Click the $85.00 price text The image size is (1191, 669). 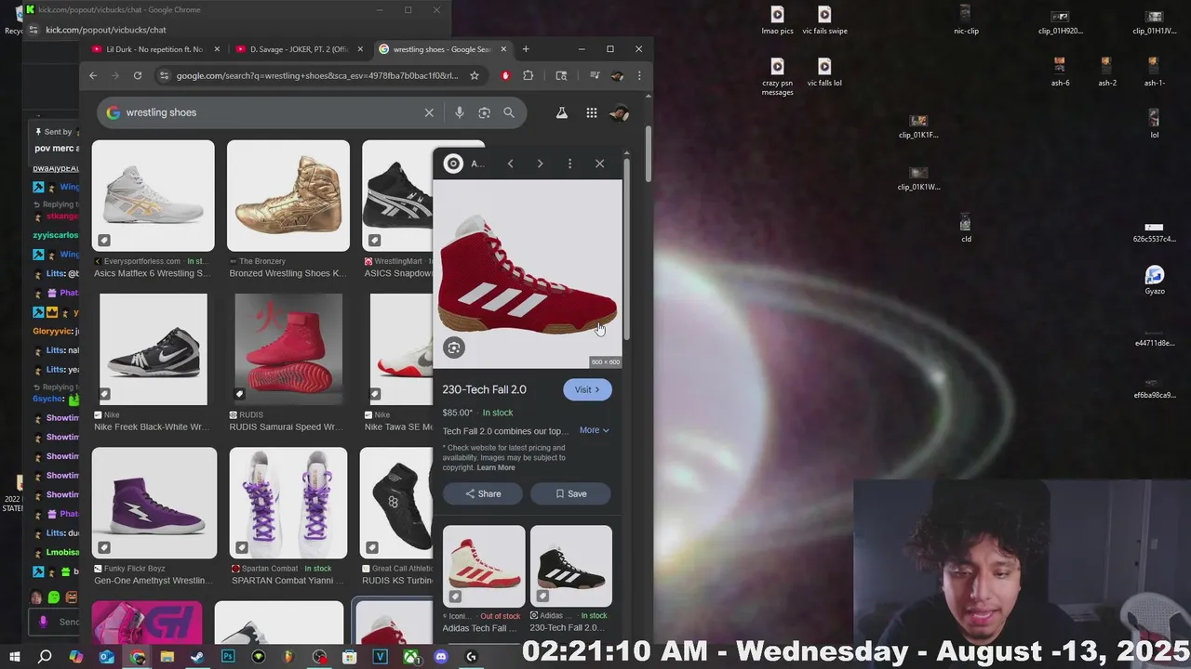tap(457, 413)
